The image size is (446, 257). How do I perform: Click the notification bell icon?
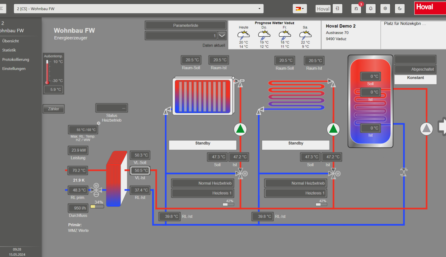tap(371, 8)
